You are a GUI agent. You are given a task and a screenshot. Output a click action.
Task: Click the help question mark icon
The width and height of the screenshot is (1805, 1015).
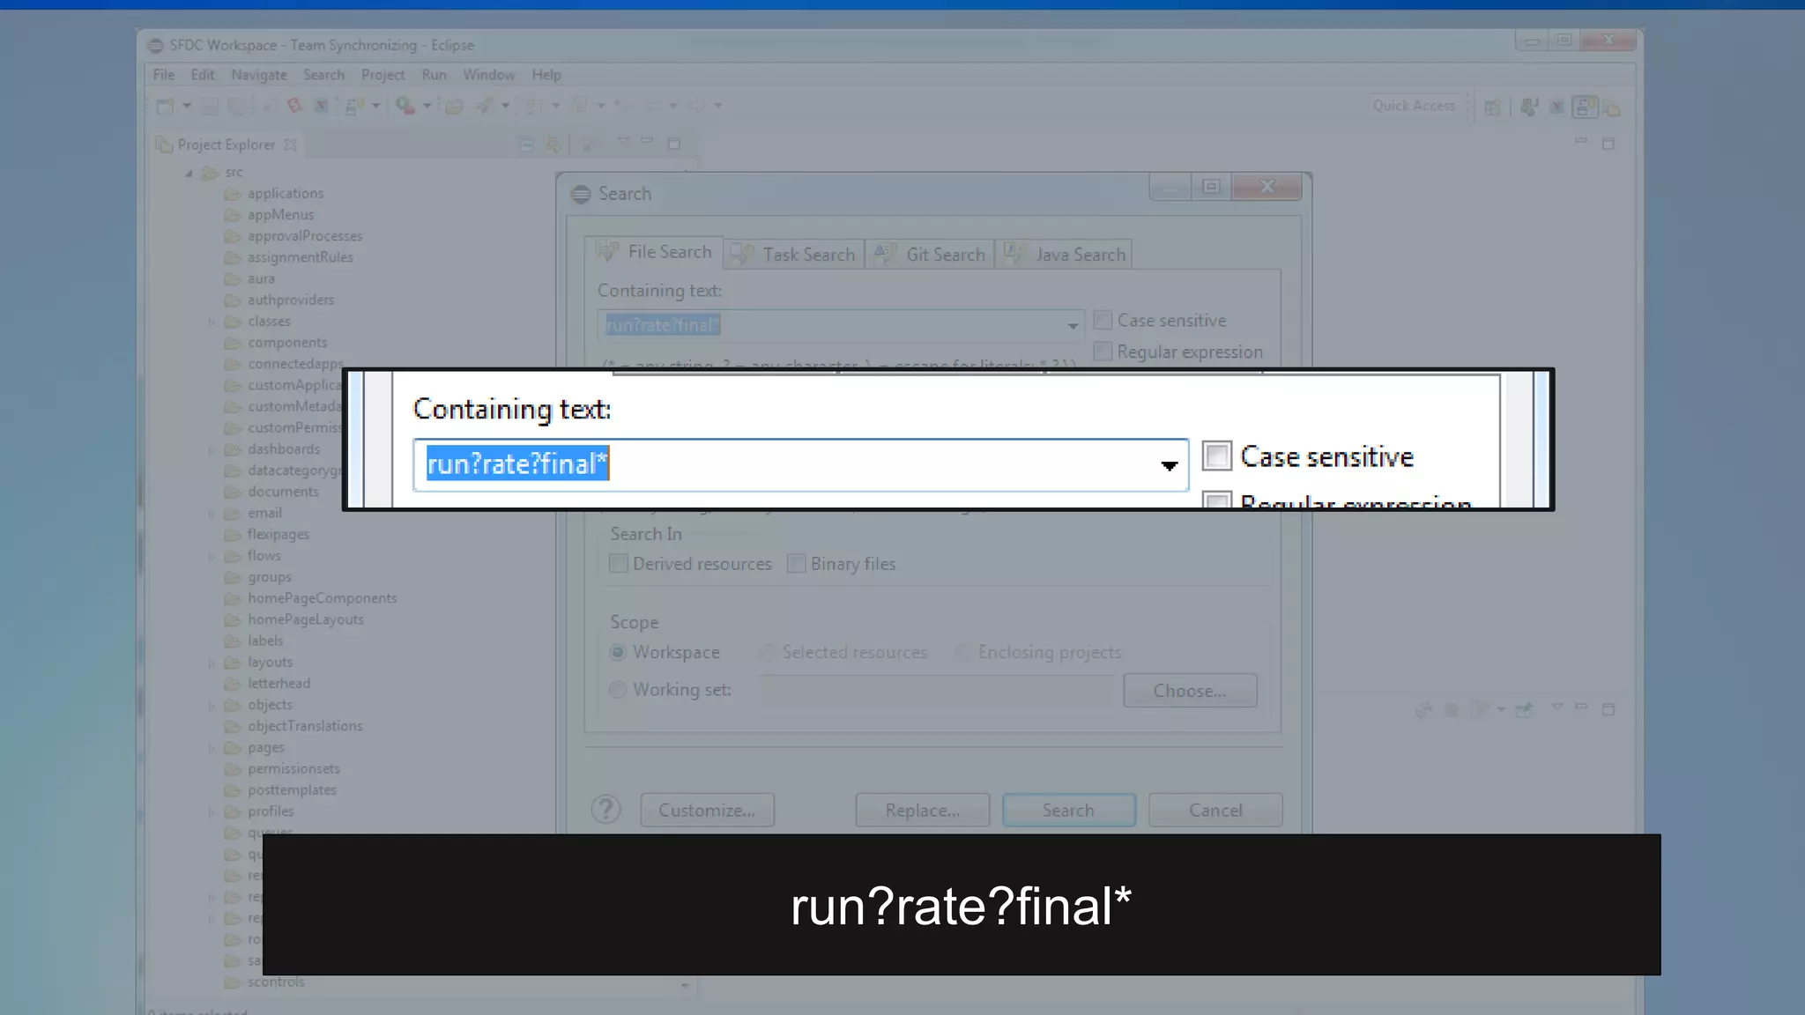(x=605, y=809)
